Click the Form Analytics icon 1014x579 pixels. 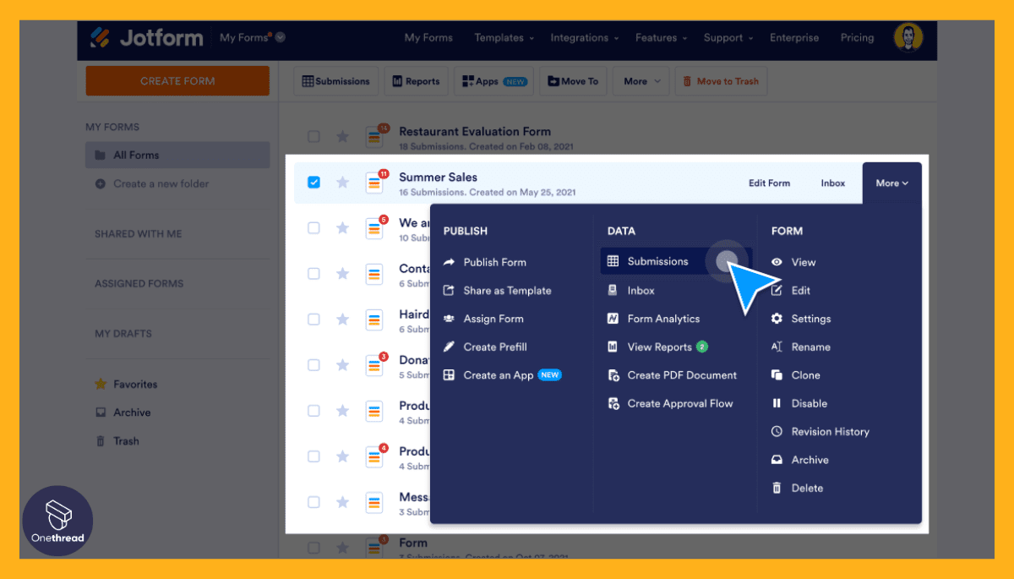pos(613,319)
